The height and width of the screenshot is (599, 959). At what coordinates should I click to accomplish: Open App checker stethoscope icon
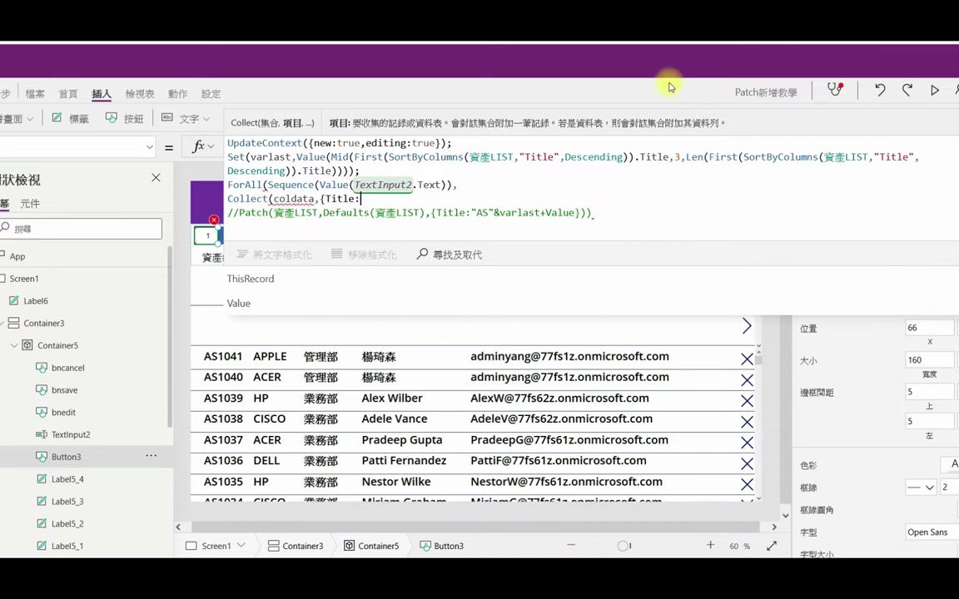(835, 90)
